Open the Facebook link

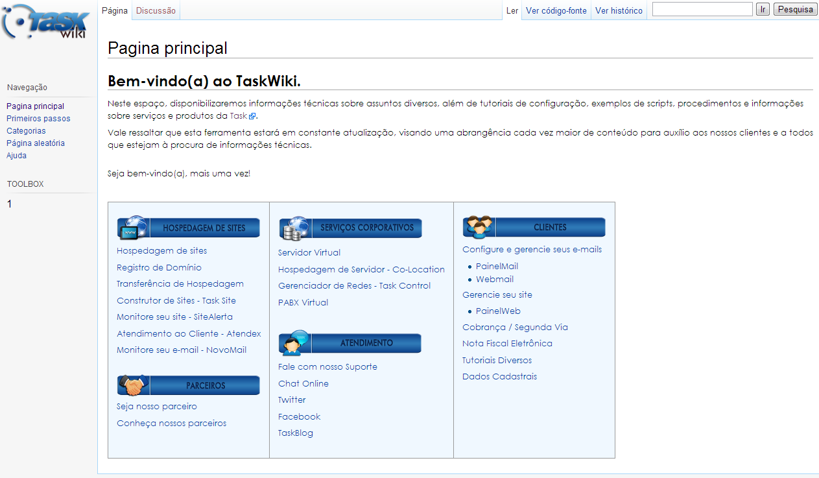point(299,416)
